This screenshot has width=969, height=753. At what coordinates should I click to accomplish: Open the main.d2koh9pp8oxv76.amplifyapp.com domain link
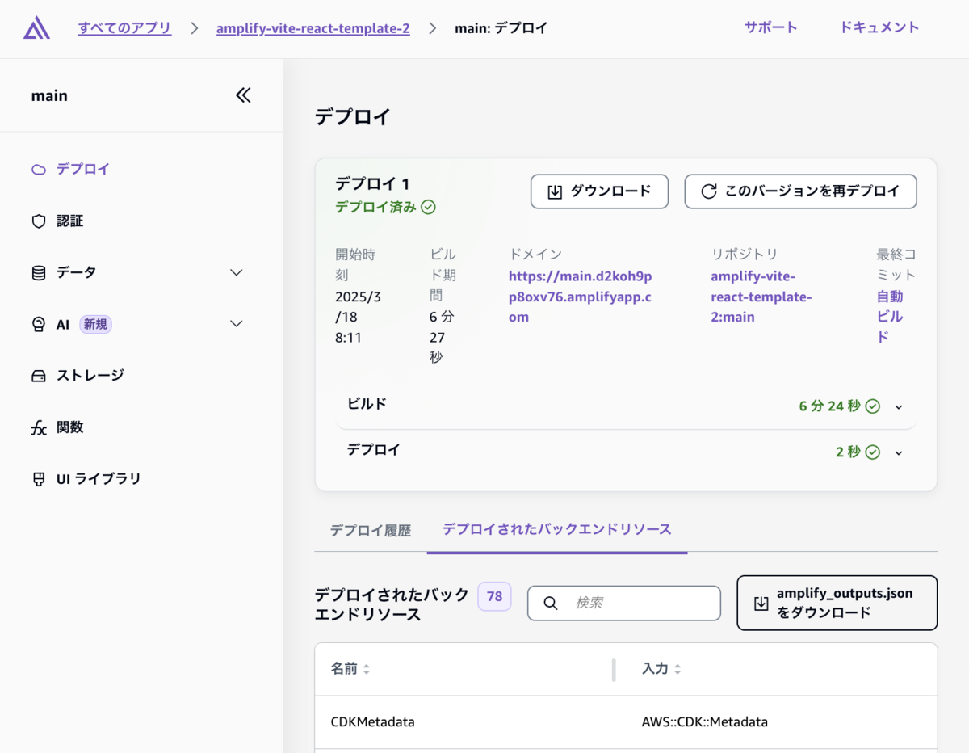tap(580, 297)
